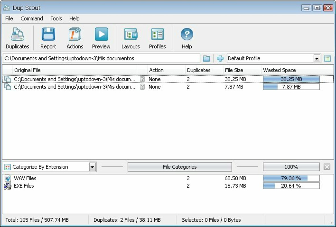Open the Report save icon
The image size is (336, 227).
48,34
